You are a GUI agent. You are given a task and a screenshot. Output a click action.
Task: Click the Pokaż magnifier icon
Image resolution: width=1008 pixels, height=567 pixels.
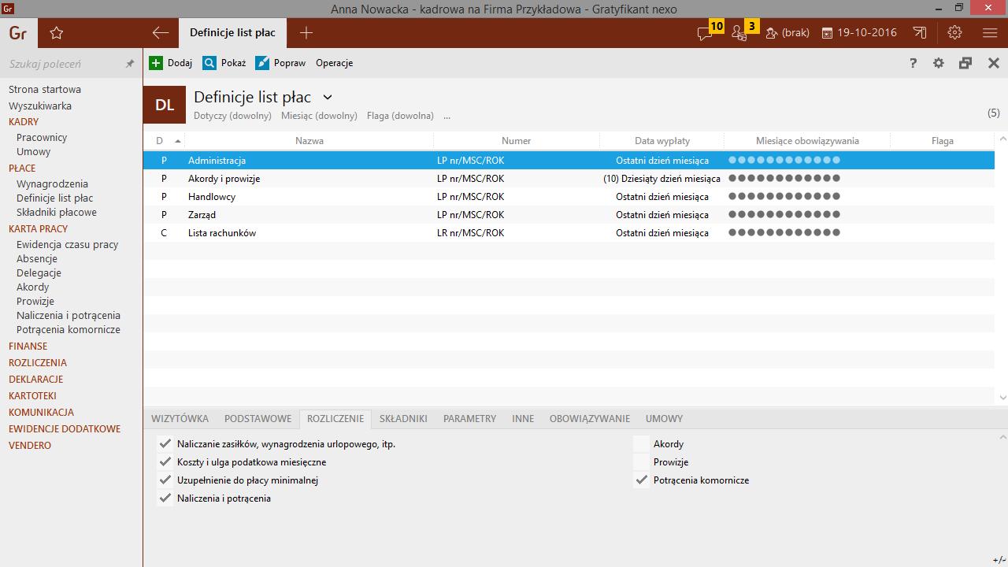coord(209,63)
